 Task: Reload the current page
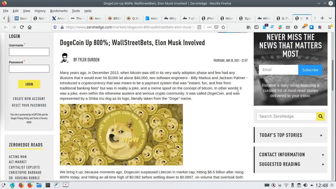22,27
